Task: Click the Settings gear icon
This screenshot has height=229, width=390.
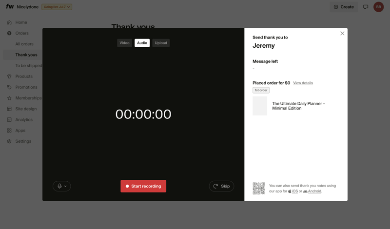Action: (9, 141)
